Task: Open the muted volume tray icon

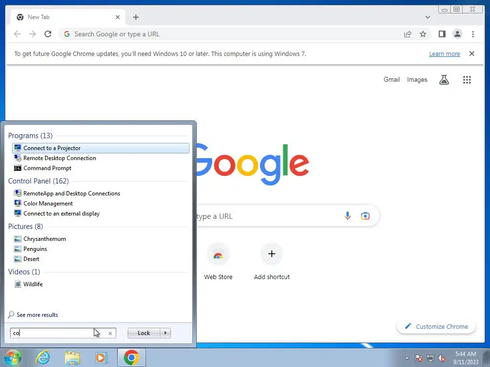Action: pyautogui.click(x=442, y=358)
